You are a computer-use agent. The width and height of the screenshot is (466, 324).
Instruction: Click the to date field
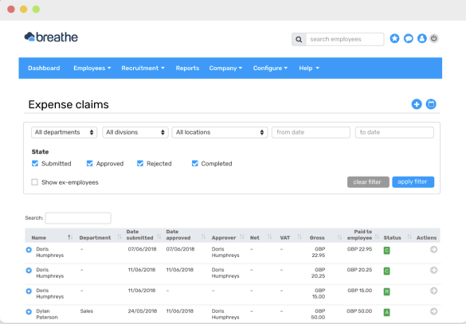395,132
